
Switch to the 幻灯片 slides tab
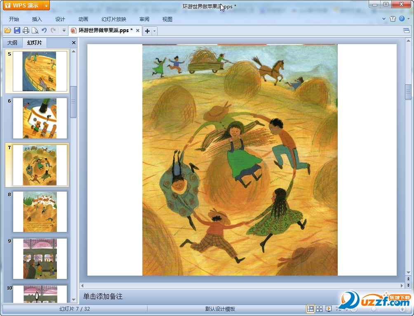click(x=34, y=43)
